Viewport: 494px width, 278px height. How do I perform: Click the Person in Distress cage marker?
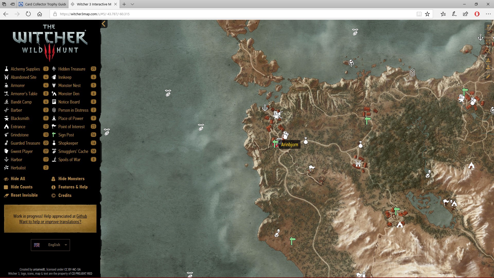(x=412, y=73)
